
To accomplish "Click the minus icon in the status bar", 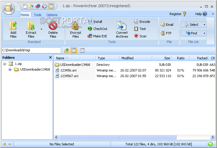I will pyautogui.click(x=10, y=144).
